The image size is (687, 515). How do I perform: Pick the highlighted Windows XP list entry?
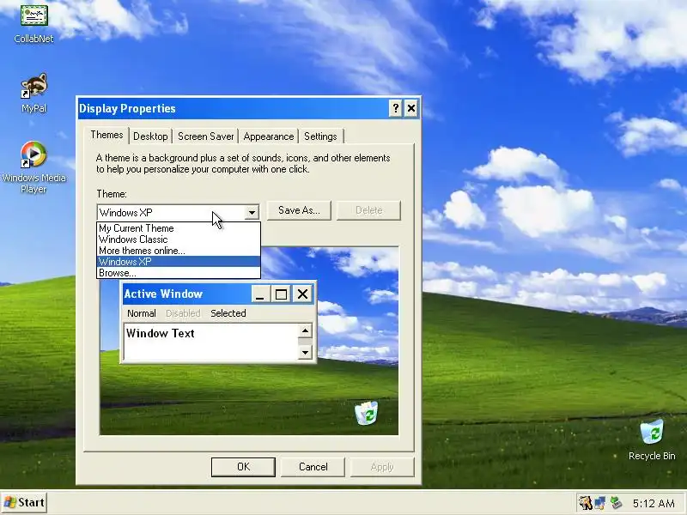[x=179, y=262]
